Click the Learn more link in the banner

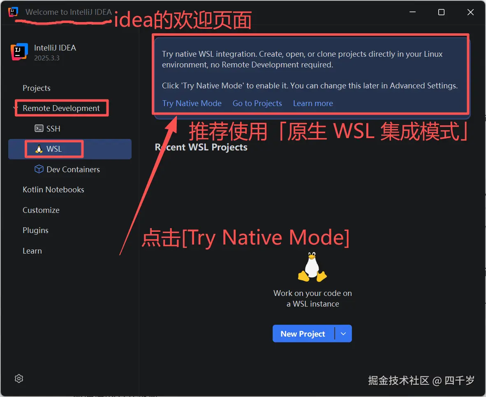coord(313,103)
